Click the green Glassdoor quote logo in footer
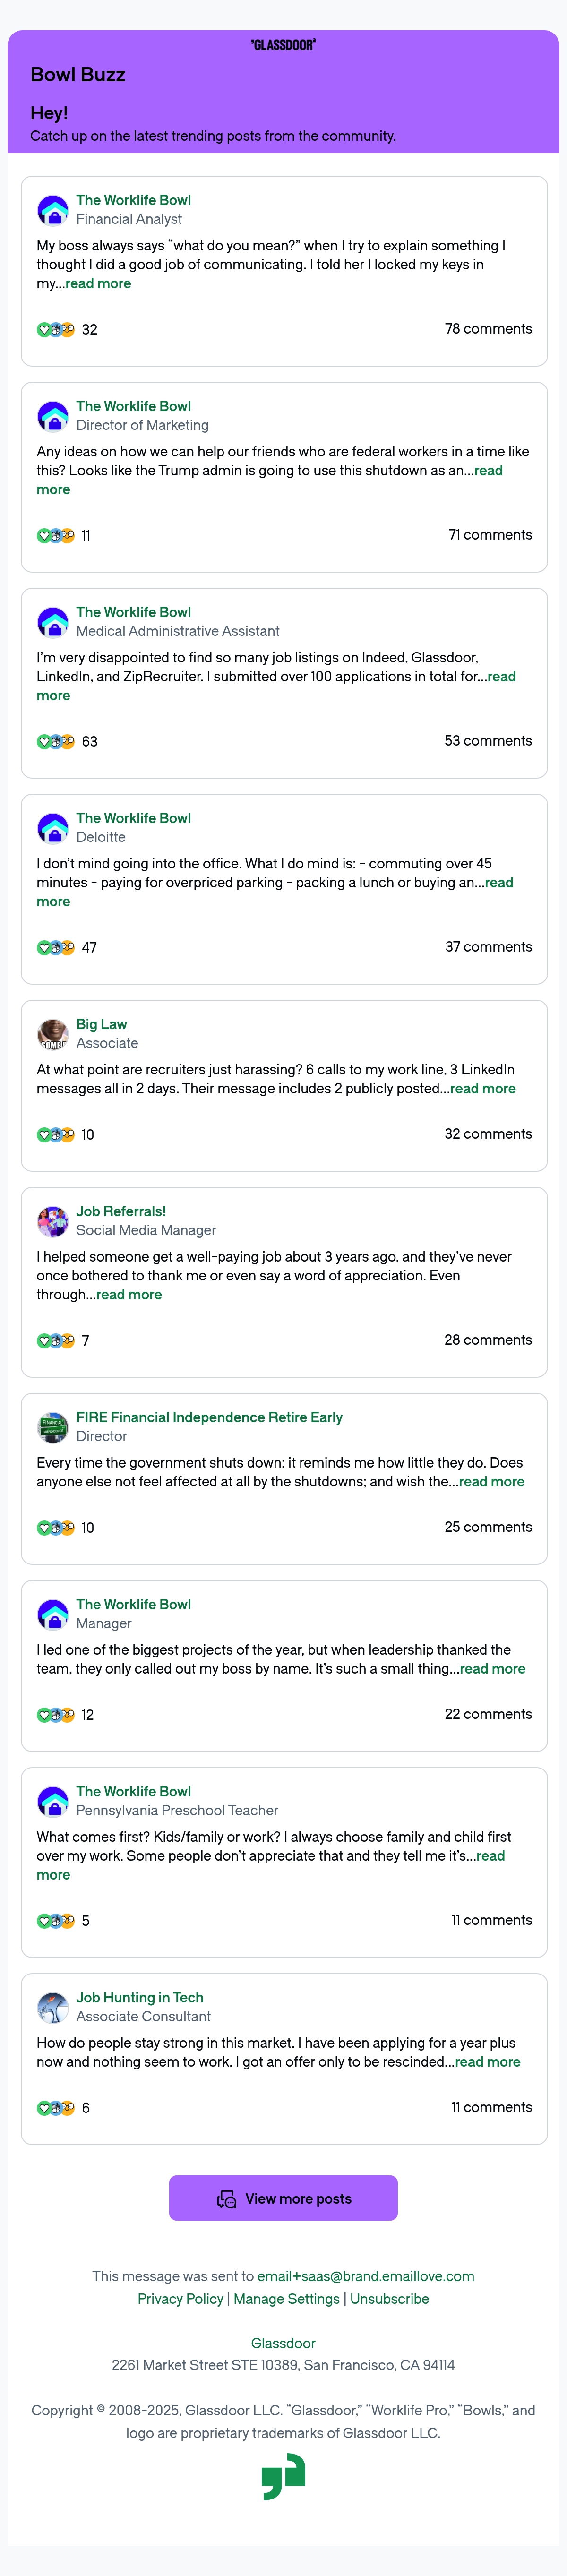This screenshot has width=567, height=2576. tap(283, 2477)
